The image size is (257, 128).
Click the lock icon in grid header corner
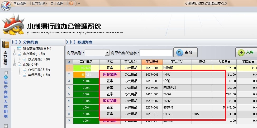point(69,62)
